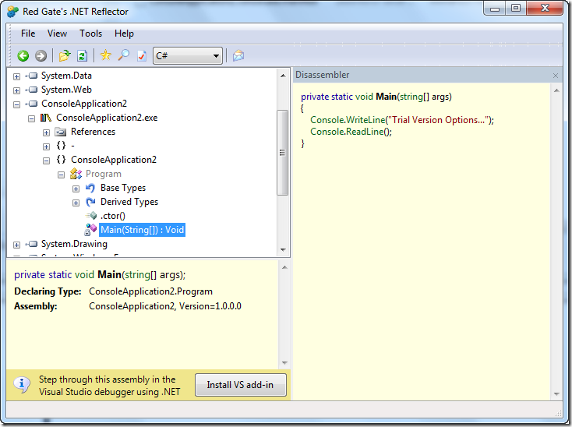
Task: Click the Options checklist icon
Action: pos(142,56)
